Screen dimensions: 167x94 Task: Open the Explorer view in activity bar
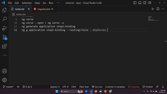point(4,10)
